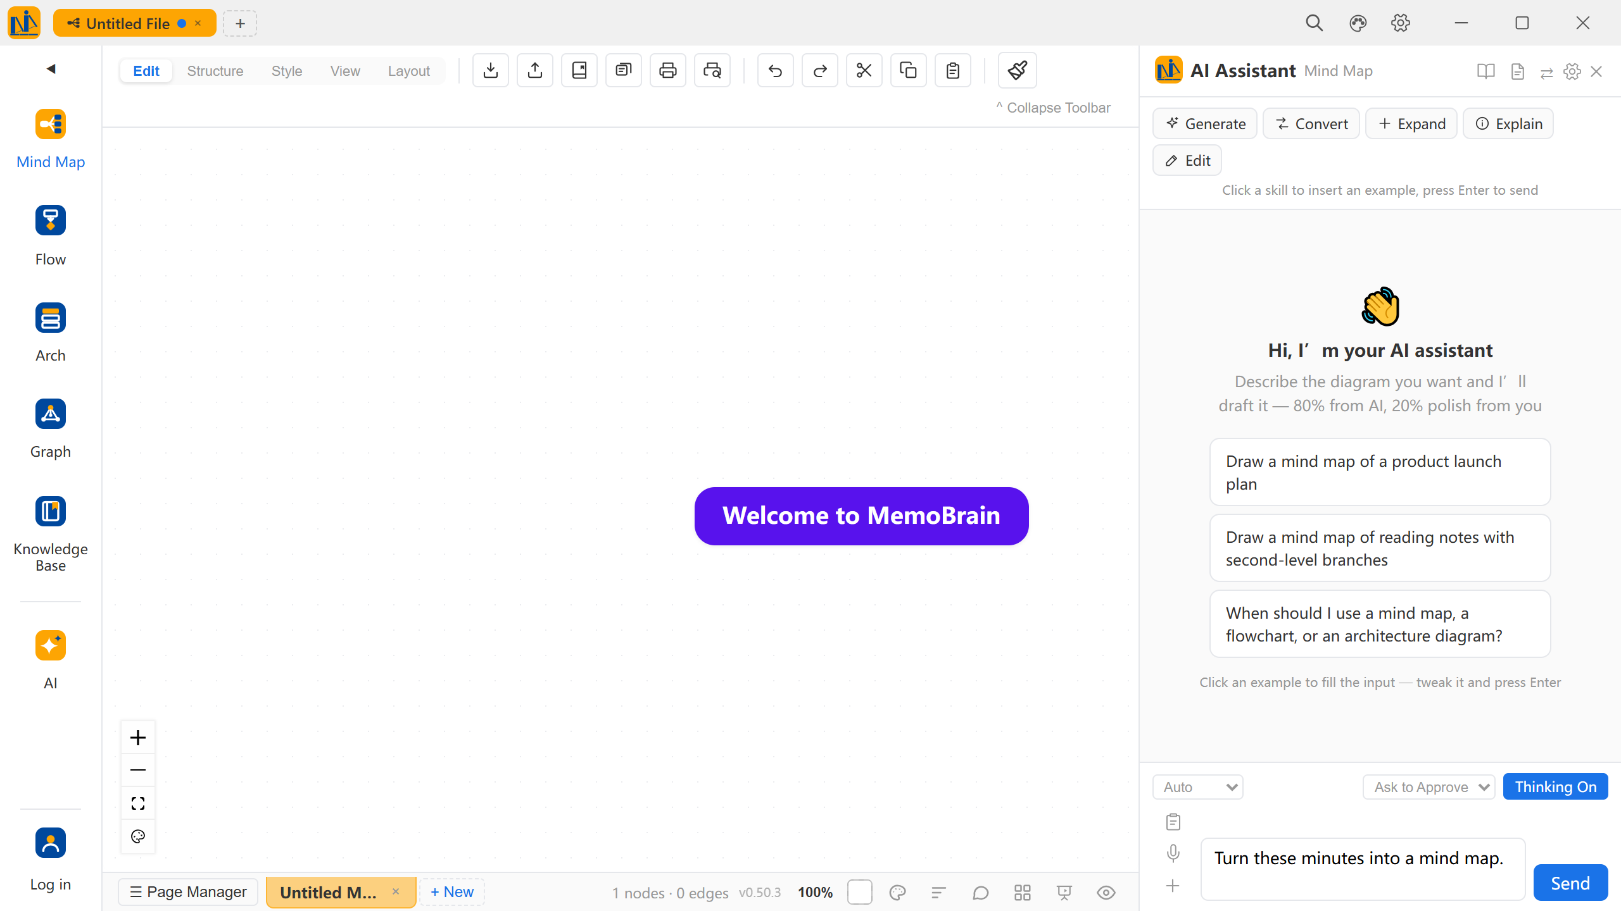Activate the format painter brush

click(1018, 70)
